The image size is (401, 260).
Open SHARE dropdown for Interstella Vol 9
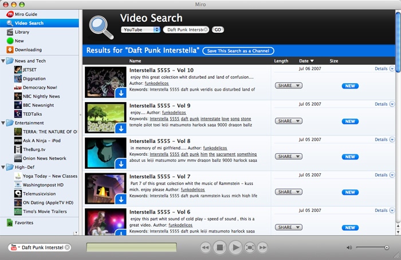288,122
